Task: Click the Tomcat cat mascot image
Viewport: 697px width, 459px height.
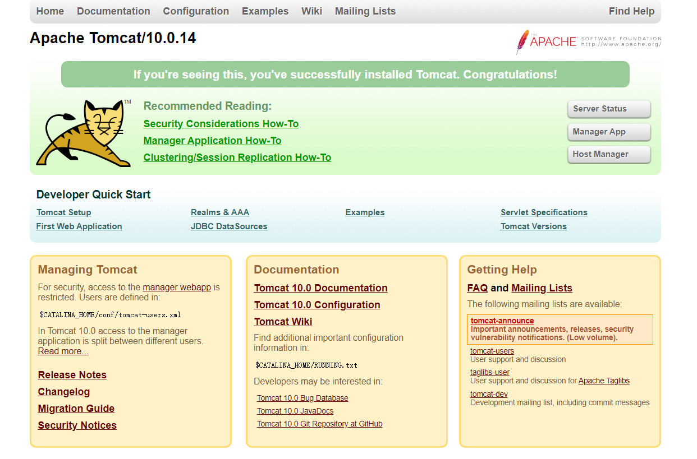Action: coord(84,133)
